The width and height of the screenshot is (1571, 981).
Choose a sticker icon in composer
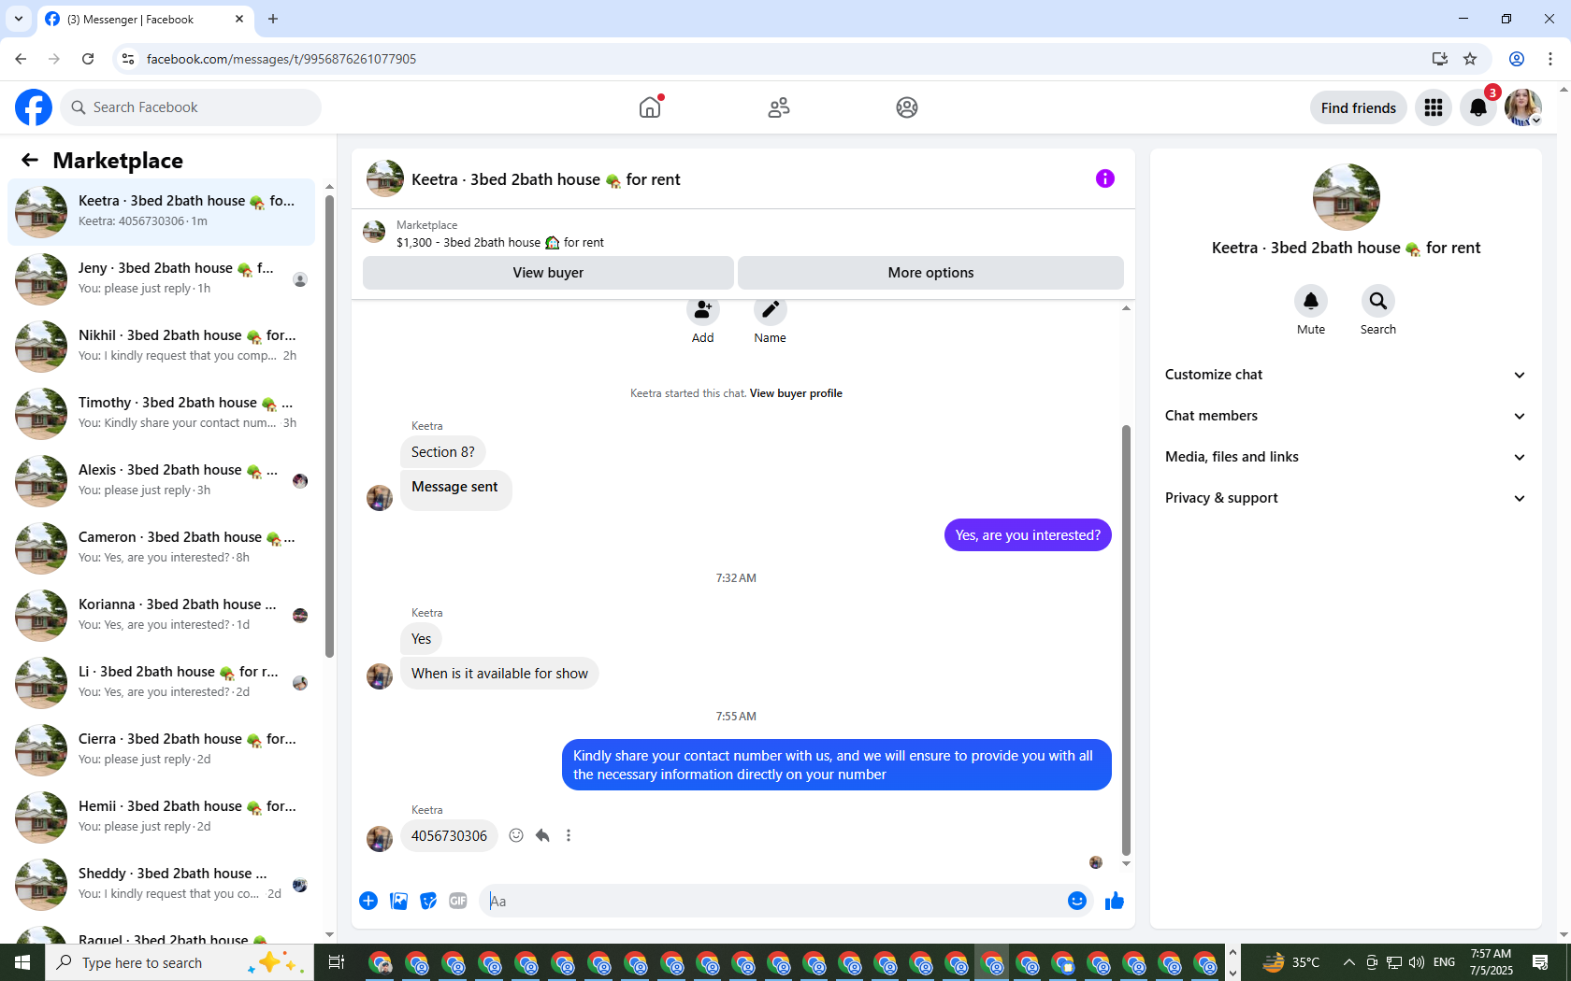428,901
